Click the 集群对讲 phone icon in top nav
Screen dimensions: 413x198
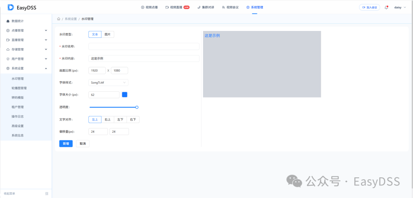tap(199, 7)
